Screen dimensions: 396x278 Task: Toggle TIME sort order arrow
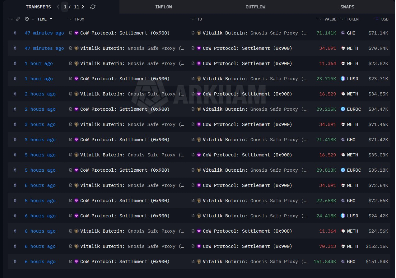pyautogui.click(x=51, y=19)
